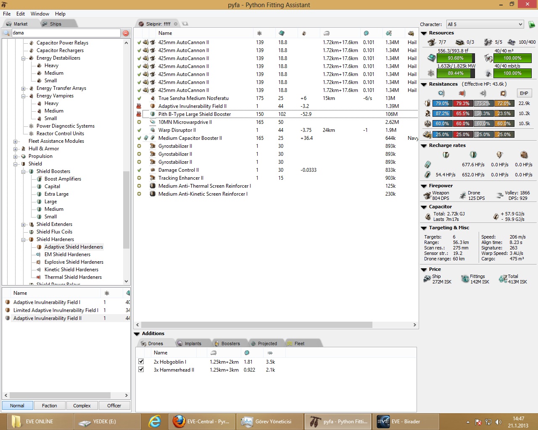The width and height of the screenshot is (538, 430).
Task: Collapse the Resources section
Action: [424, 33]
